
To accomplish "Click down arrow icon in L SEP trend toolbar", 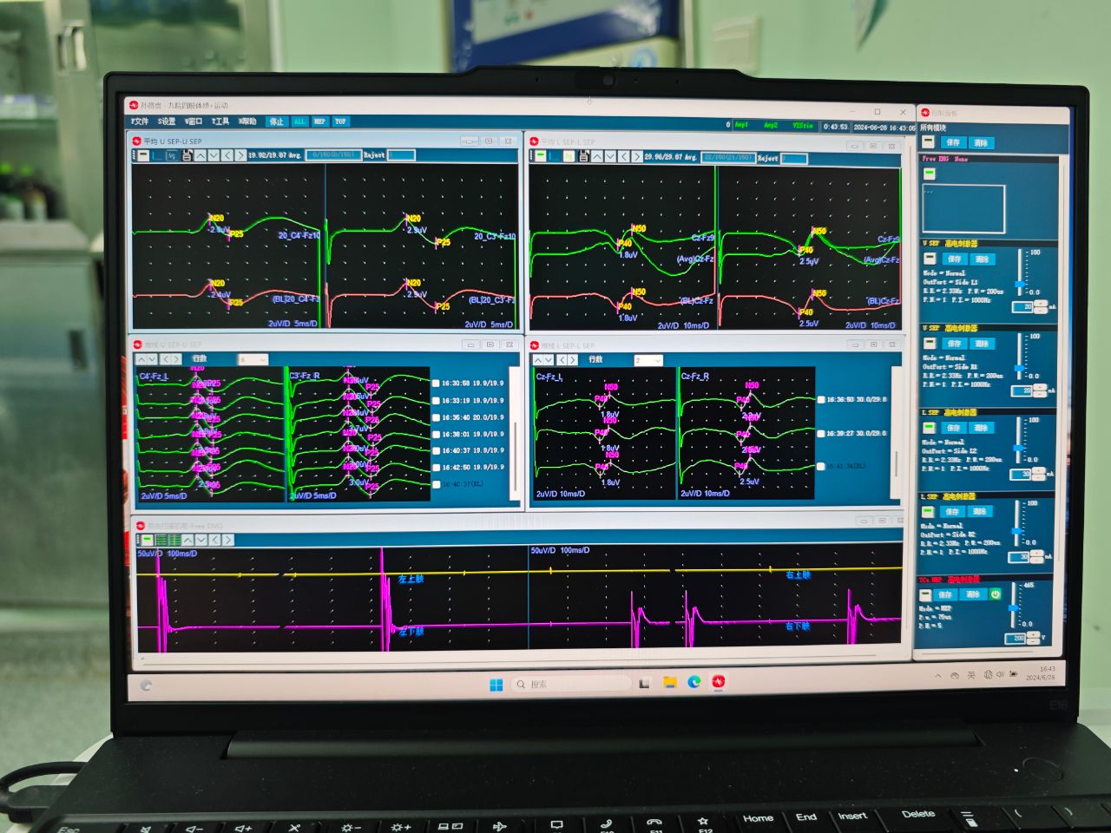I will 549,359.
